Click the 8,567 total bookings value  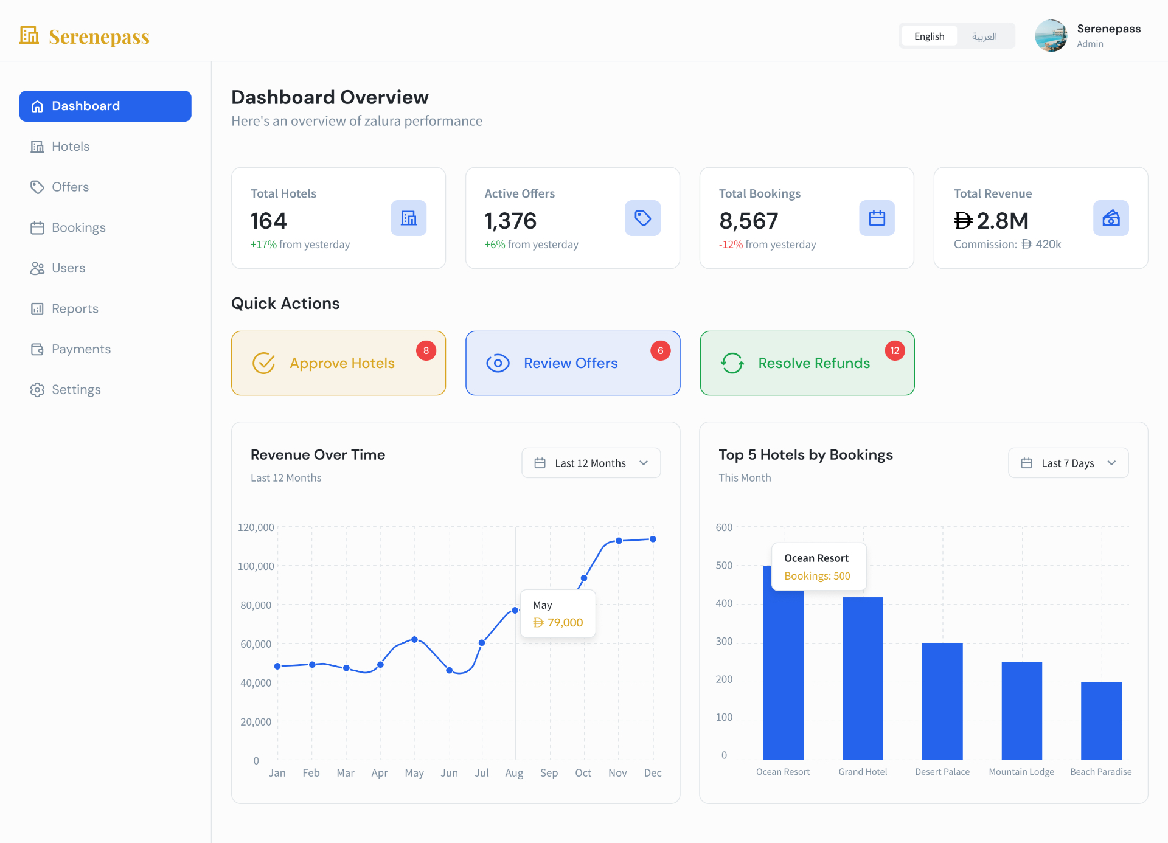click(x=749, y=221)
